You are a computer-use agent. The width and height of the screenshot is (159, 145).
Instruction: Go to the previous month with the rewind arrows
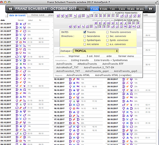(x=11, y=9)
